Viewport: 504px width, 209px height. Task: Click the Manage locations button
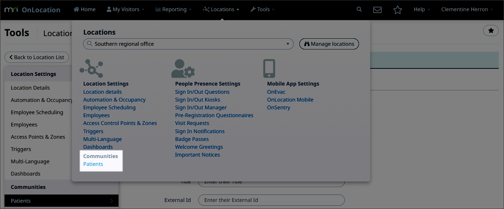click(329, 44)
